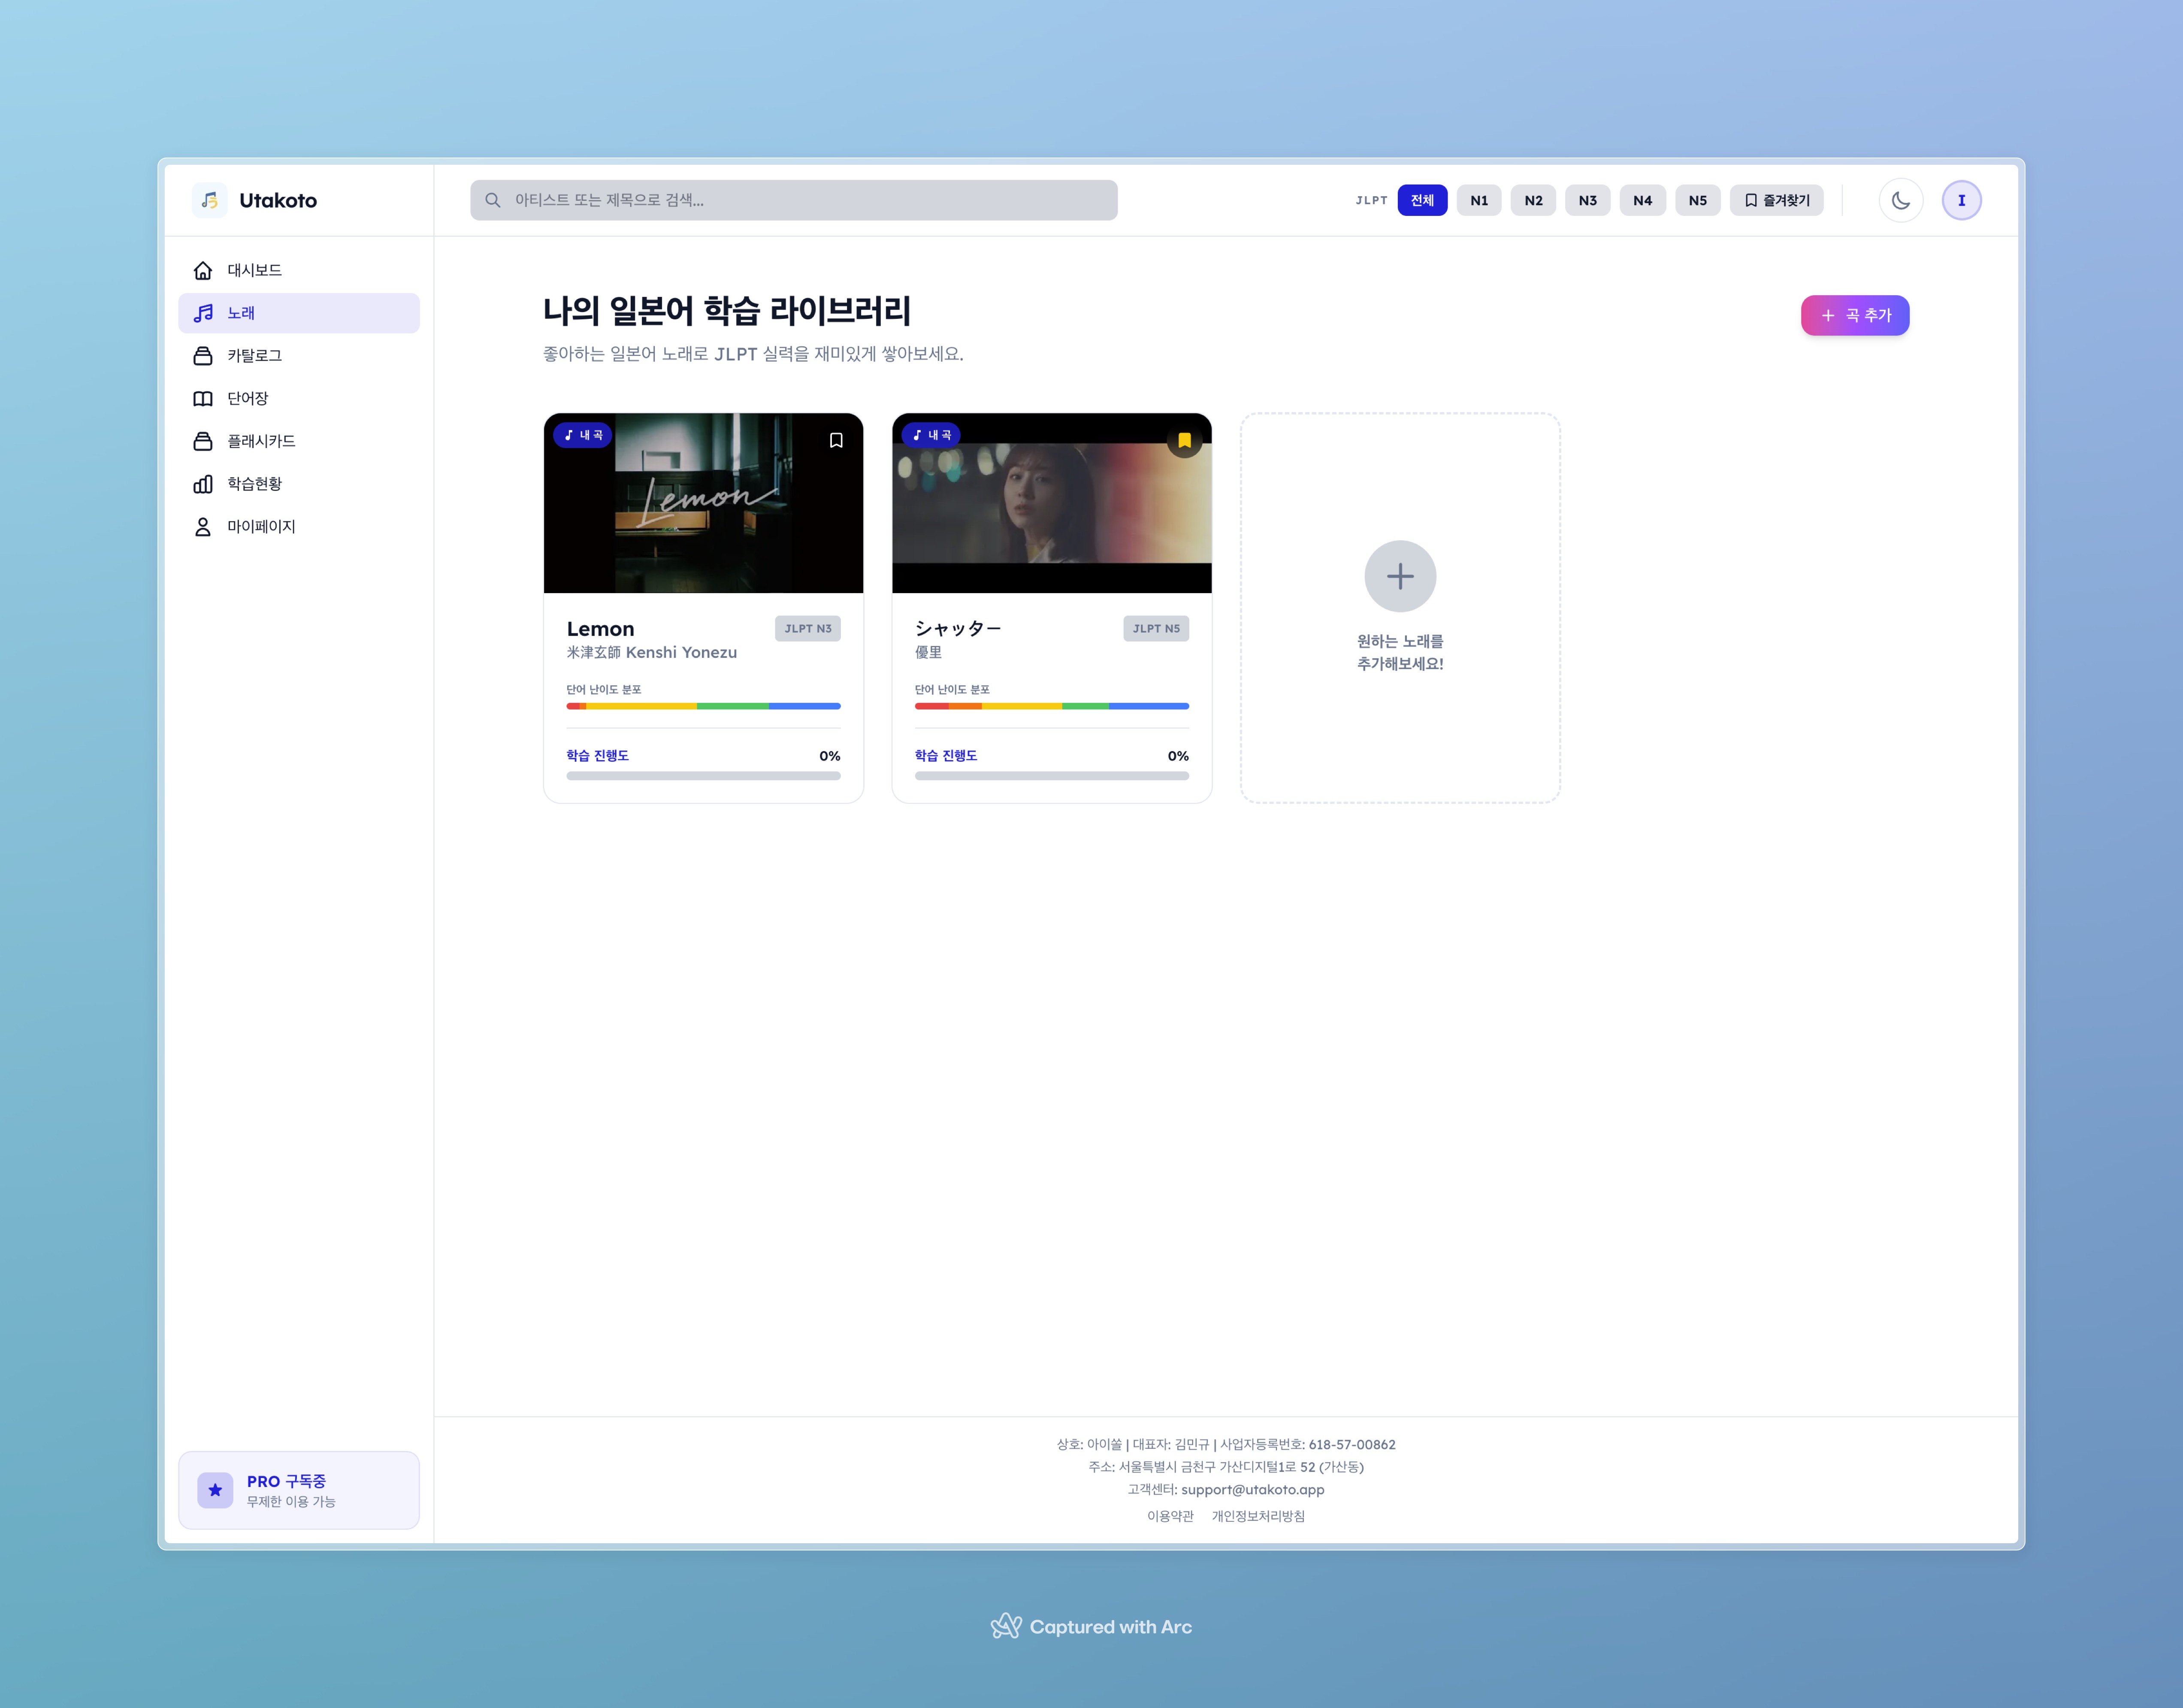Filter songs by N3 level
2183x1708 pixels.
(x=1587, y=200)
